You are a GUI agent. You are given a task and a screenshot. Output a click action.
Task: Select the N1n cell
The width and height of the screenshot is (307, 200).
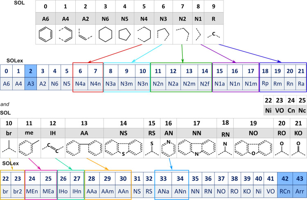(235, 84)
